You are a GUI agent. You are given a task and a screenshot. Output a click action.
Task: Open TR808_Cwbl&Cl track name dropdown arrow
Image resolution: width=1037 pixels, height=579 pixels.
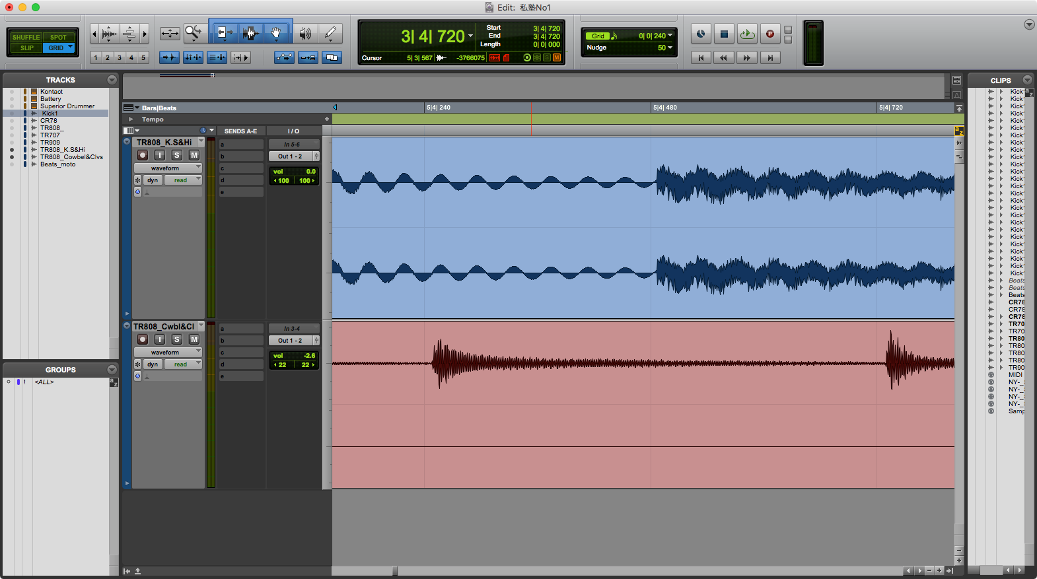[201, 325]
